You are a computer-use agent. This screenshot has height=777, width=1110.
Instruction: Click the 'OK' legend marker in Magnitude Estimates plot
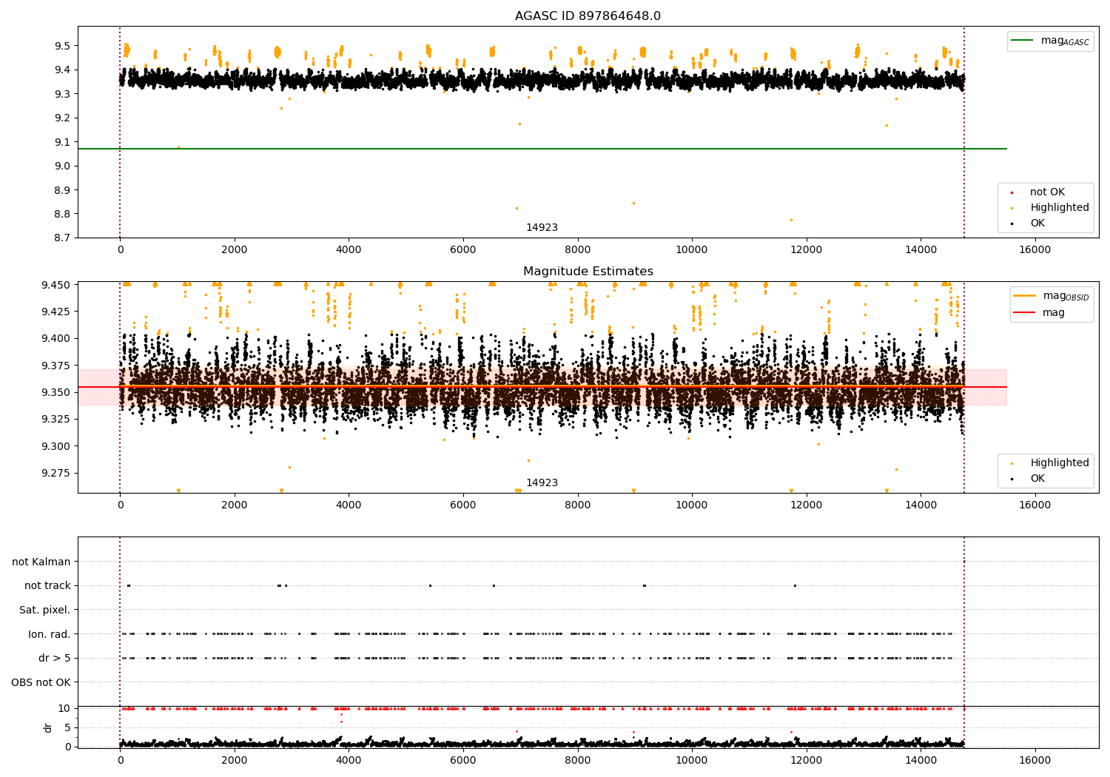coord(1012,479)
